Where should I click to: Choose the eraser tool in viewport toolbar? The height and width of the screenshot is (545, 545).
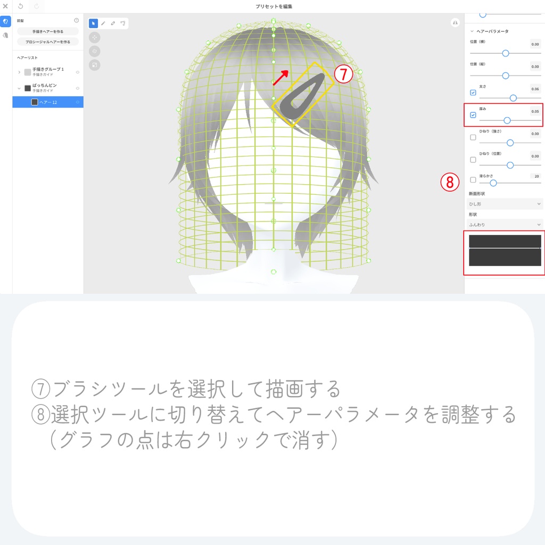(113, 23)
